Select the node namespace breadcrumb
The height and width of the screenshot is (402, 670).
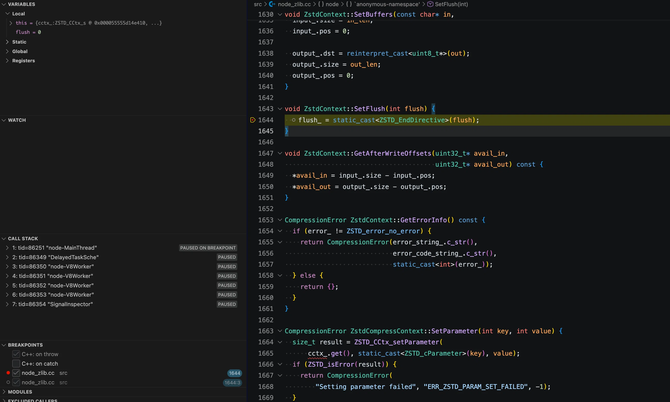329,4
